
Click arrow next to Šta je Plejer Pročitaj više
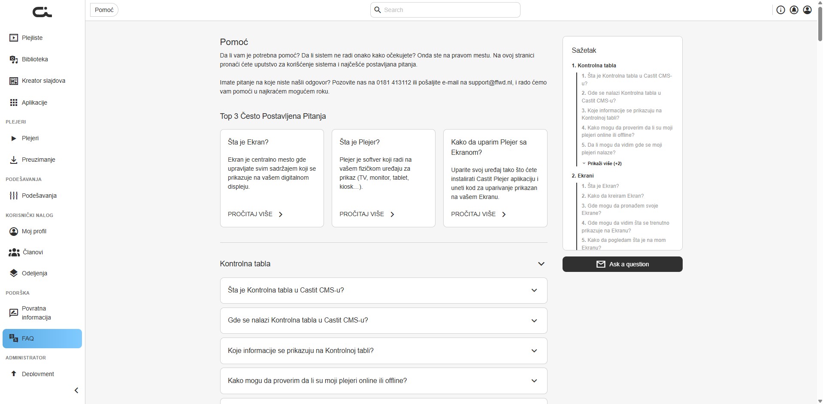(x=392, y=214)
